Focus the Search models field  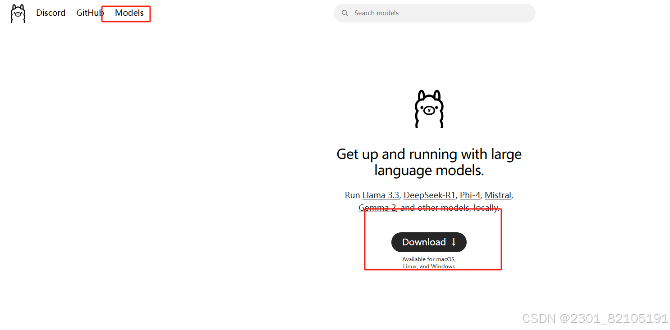click(435, 13)
